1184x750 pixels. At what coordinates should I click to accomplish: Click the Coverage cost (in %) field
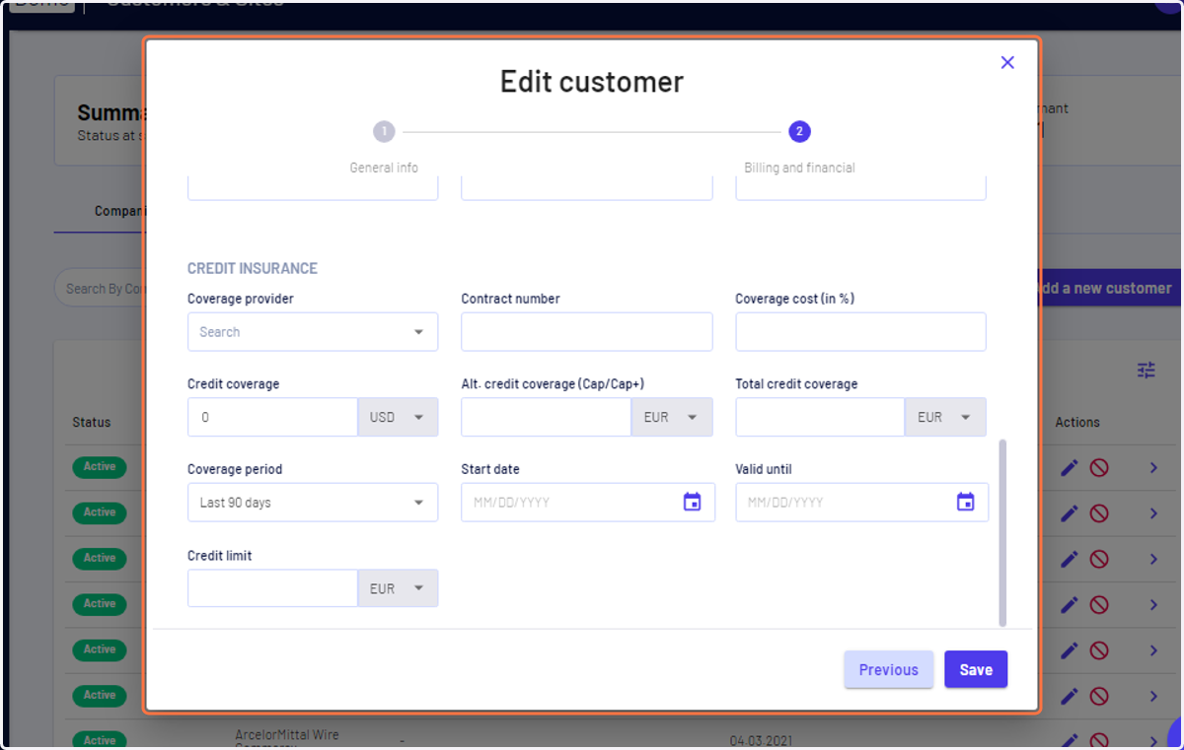860,332
